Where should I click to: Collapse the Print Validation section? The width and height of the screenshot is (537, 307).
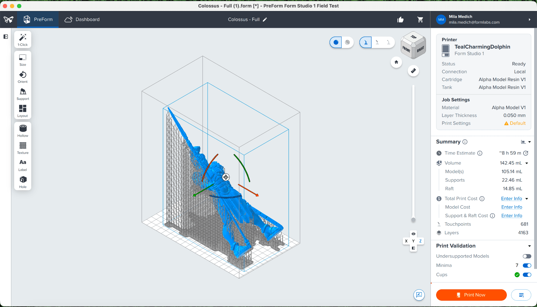pos(529,246)
